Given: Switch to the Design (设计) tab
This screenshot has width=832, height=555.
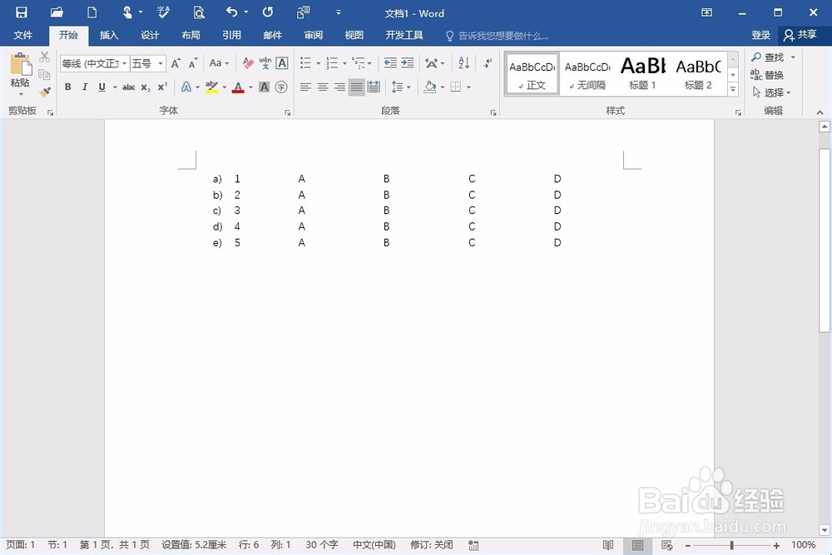Looking at the screenshot, I should [x=150, y=35].
